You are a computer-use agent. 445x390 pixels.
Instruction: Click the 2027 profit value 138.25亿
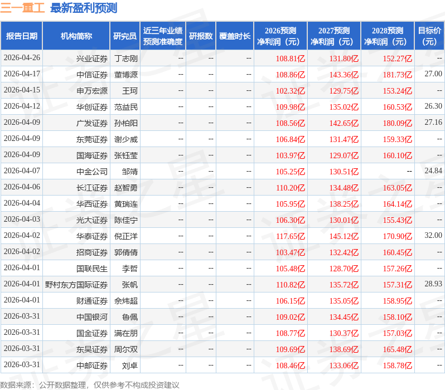point(344,204)
